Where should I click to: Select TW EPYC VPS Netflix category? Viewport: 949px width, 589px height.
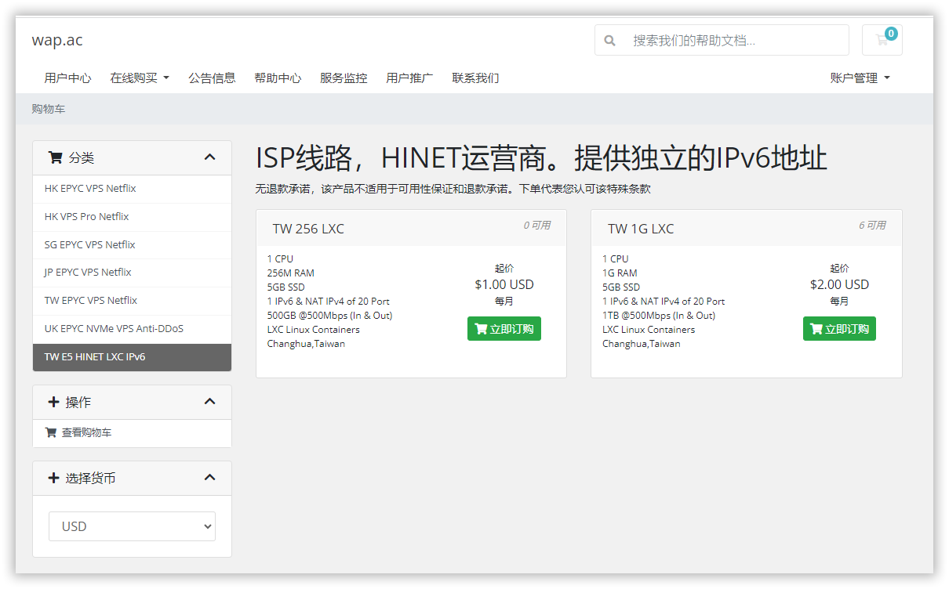[x=132, y=301]
